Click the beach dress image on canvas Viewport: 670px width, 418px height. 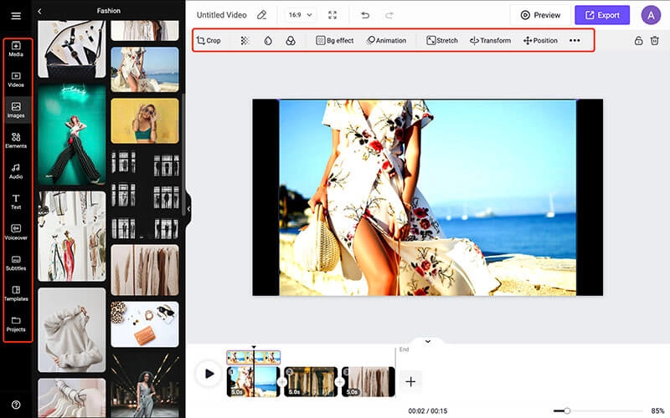428,197
